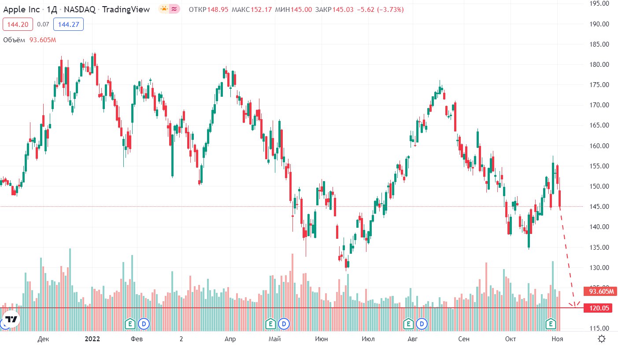The image size is (618, 350).
Task: Click the Сен label on time axis
Action: pos(463,339)
